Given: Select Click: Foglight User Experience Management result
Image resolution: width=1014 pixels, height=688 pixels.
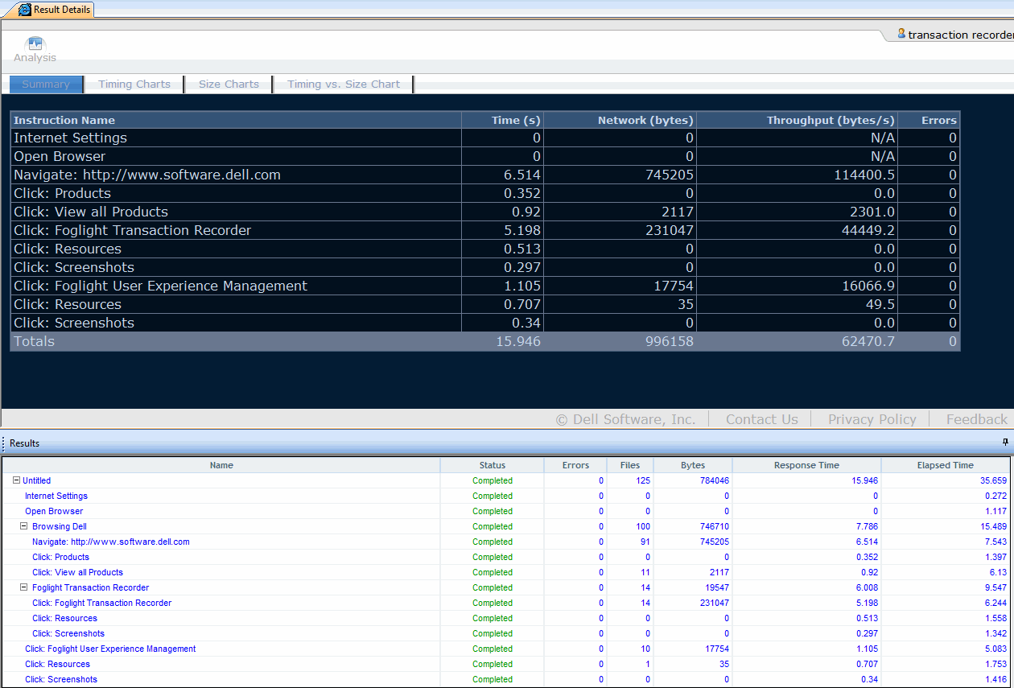Looking at the screenshot, I should 110,649.
